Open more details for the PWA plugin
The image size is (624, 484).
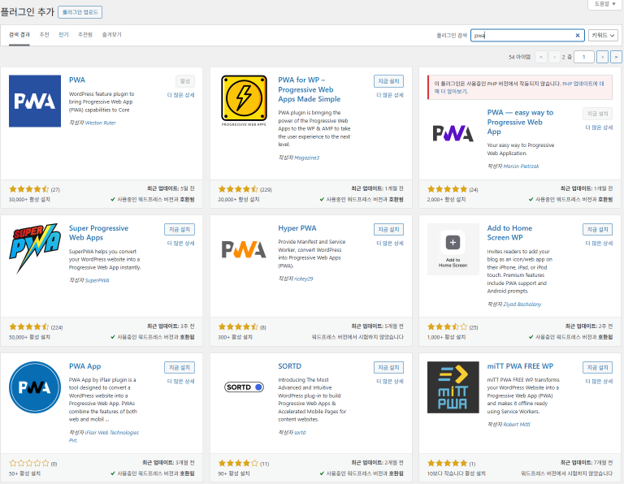180,95
